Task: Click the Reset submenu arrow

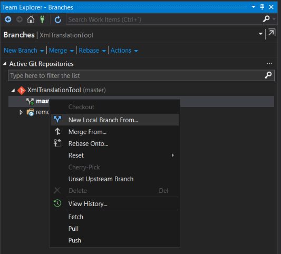Action: click(x=173, y=155)
